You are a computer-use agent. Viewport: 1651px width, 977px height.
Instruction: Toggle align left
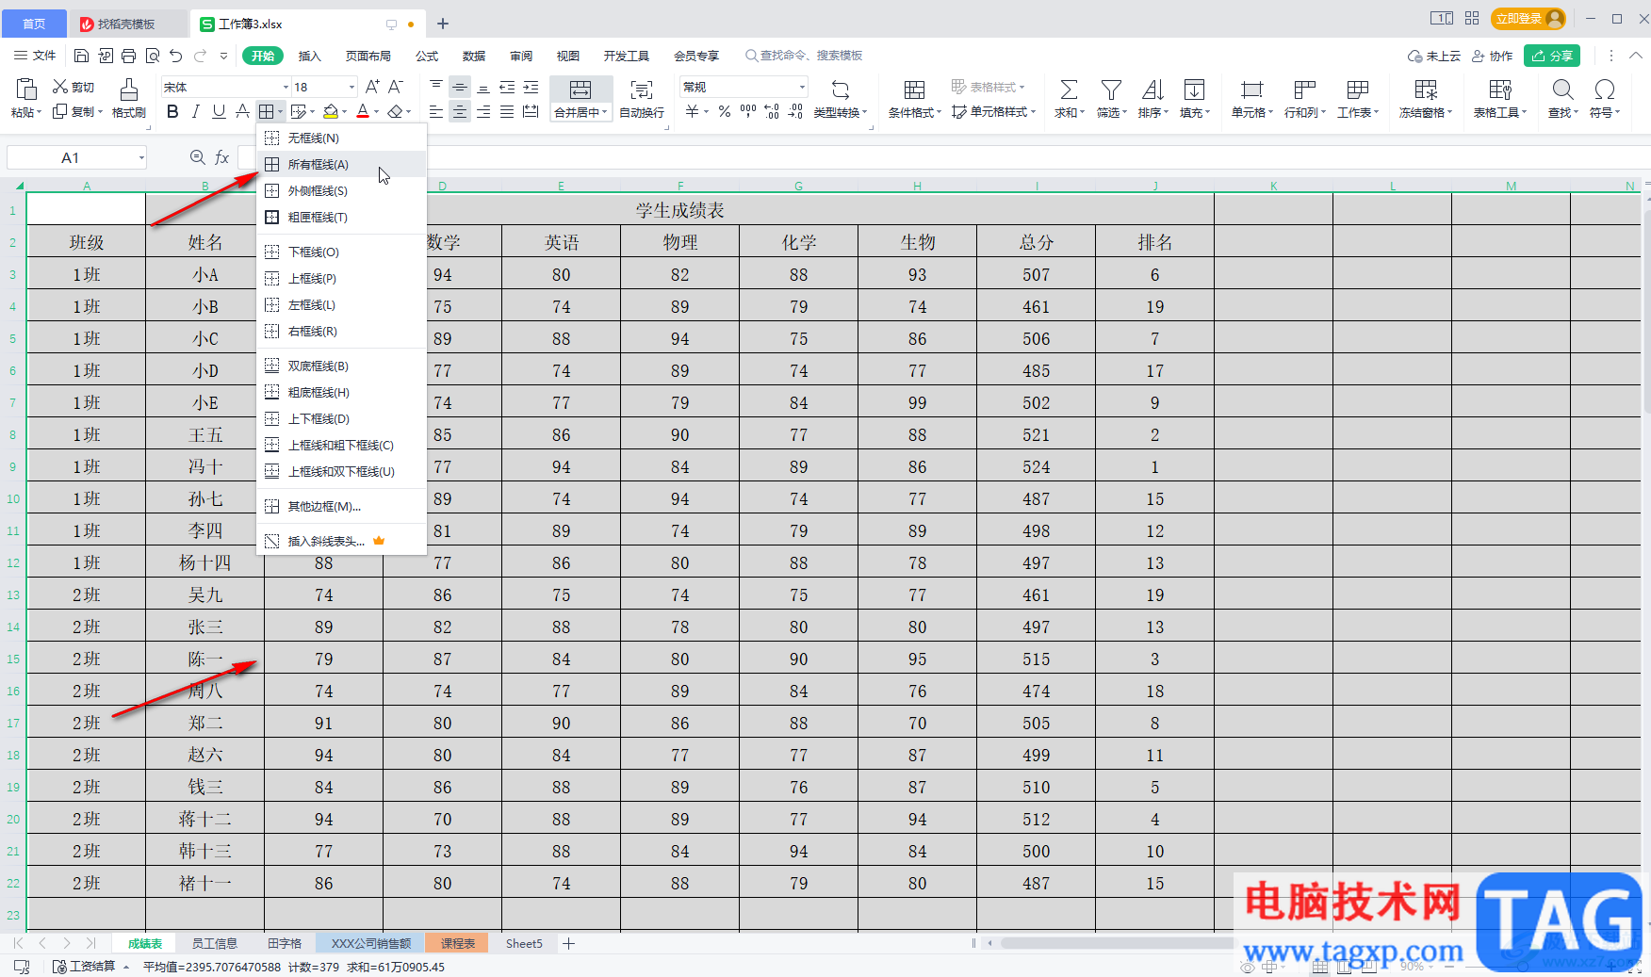(436, 111)
